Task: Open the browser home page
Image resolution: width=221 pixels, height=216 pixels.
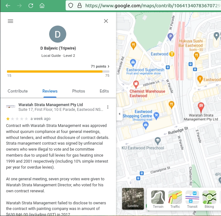Action: 42,6
